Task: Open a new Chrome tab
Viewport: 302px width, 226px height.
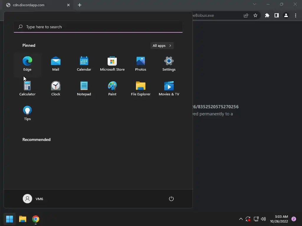Action: [x=80, y=5]
